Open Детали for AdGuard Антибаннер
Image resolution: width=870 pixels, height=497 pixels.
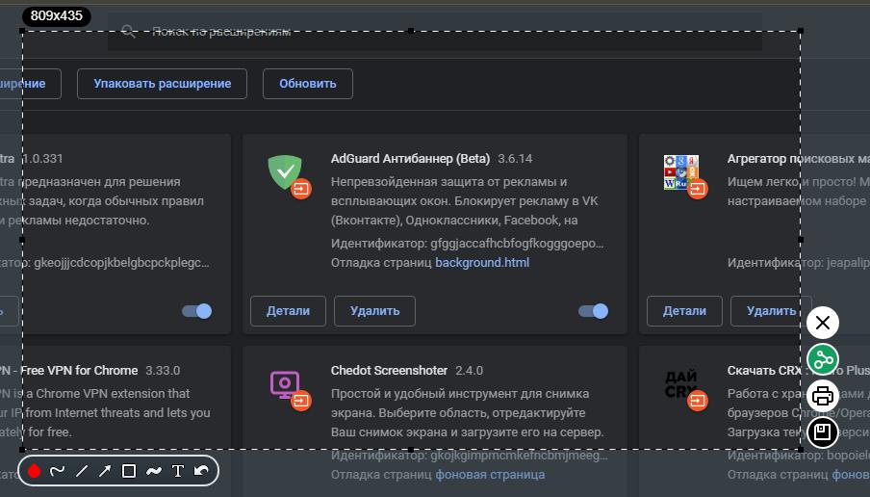(288, 311)
